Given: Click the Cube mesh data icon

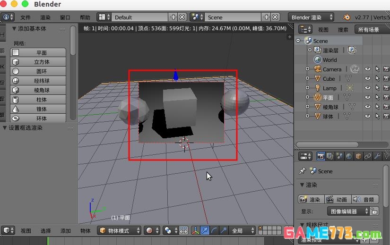Looking at the screenshot, I should (348, 78).
